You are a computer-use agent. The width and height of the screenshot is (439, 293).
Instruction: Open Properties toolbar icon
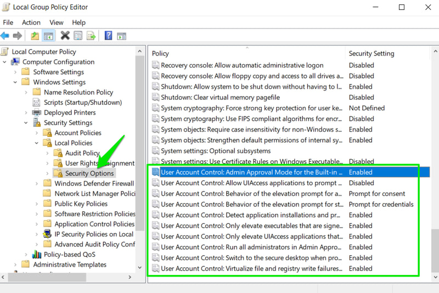click(78, 36)
